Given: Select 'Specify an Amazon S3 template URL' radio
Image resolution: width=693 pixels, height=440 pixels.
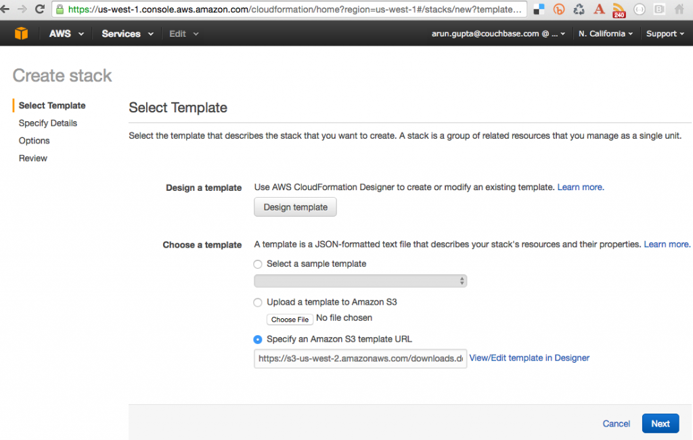Looking at the screenshot, I should [x=258, y=339].
